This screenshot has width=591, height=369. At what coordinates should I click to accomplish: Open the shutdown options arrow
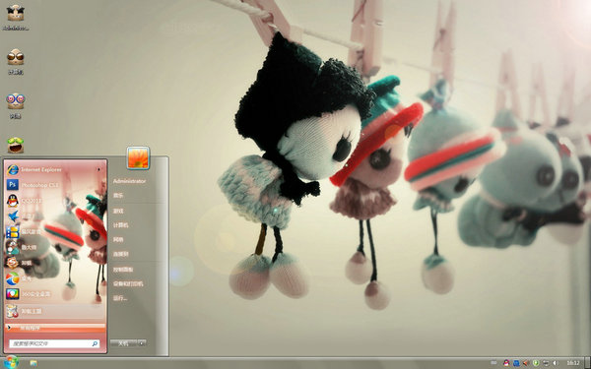click(142, 343)
